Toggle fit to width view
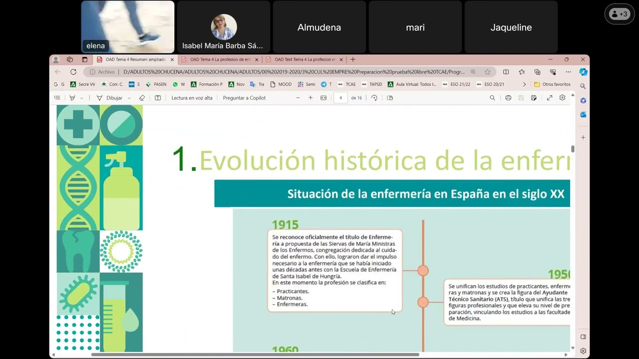This screenshot has width=639, height=359. pos(323,98)
